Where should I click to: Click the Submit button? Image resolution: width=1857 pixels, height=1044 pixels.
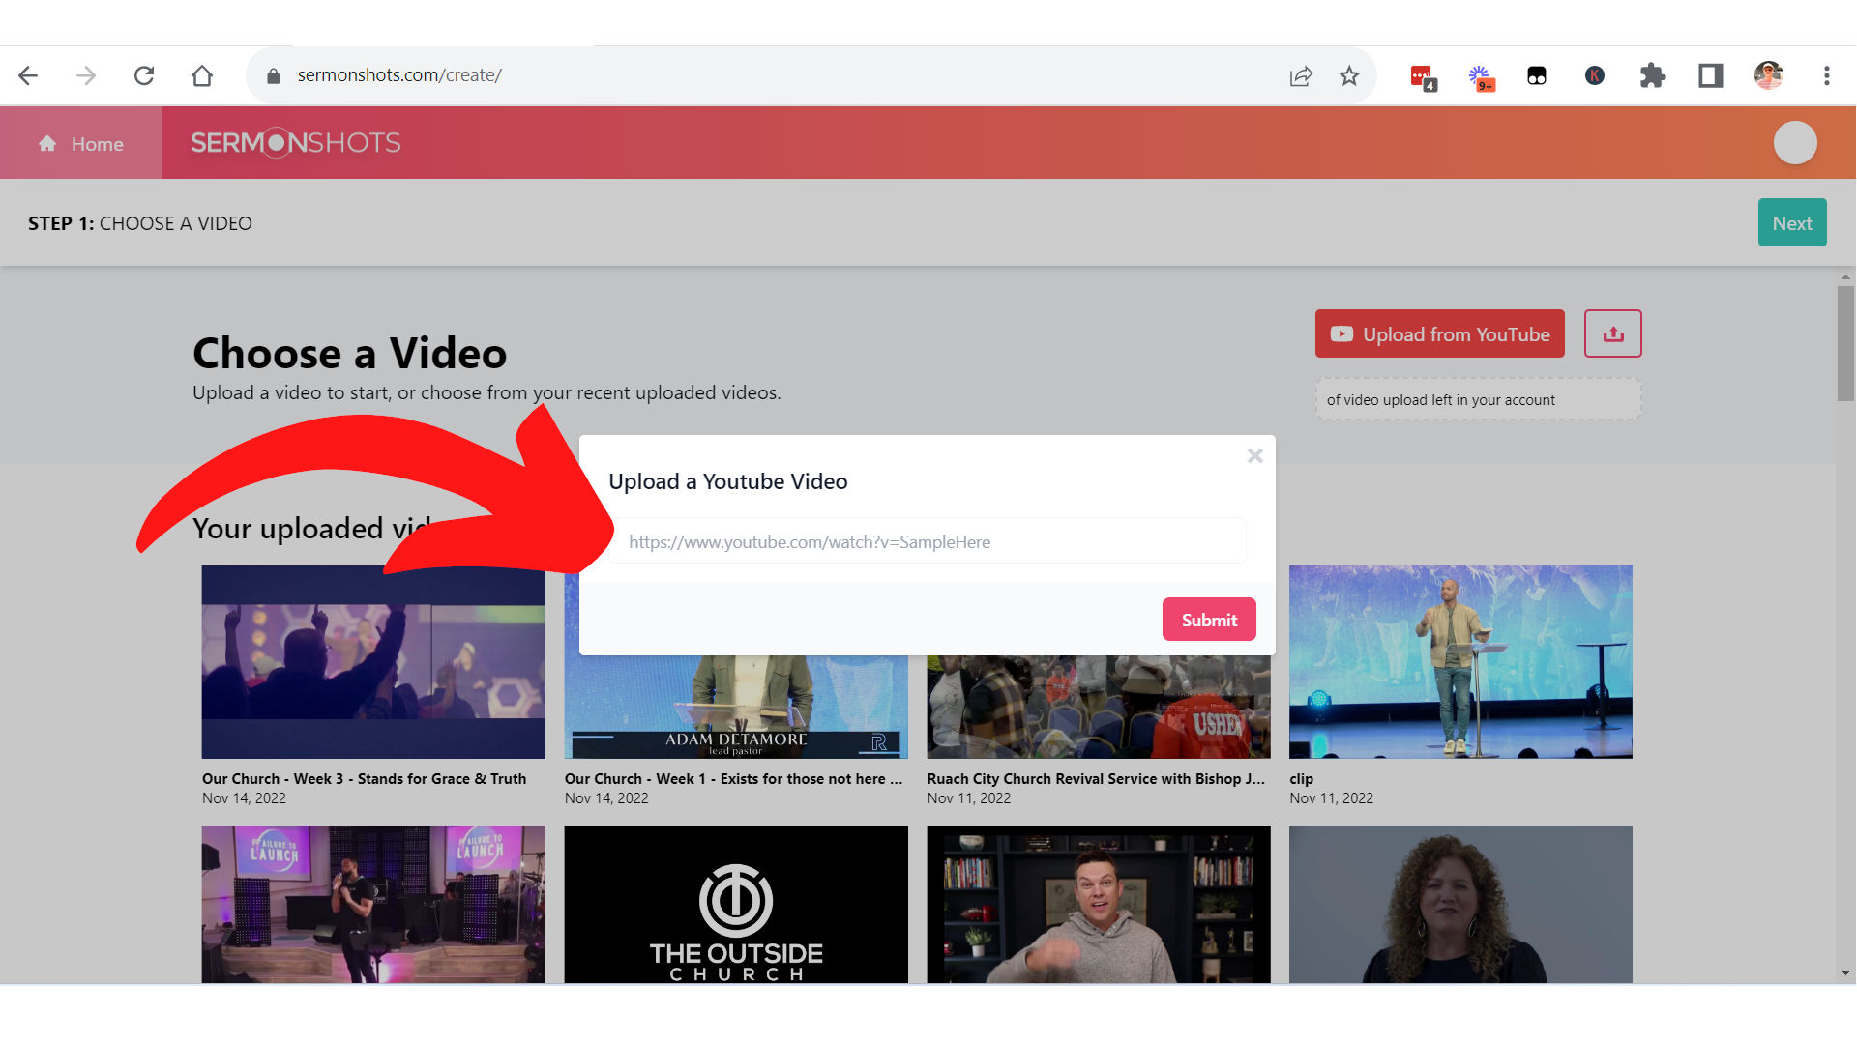pyautogui.click(x=1209, y=620)
